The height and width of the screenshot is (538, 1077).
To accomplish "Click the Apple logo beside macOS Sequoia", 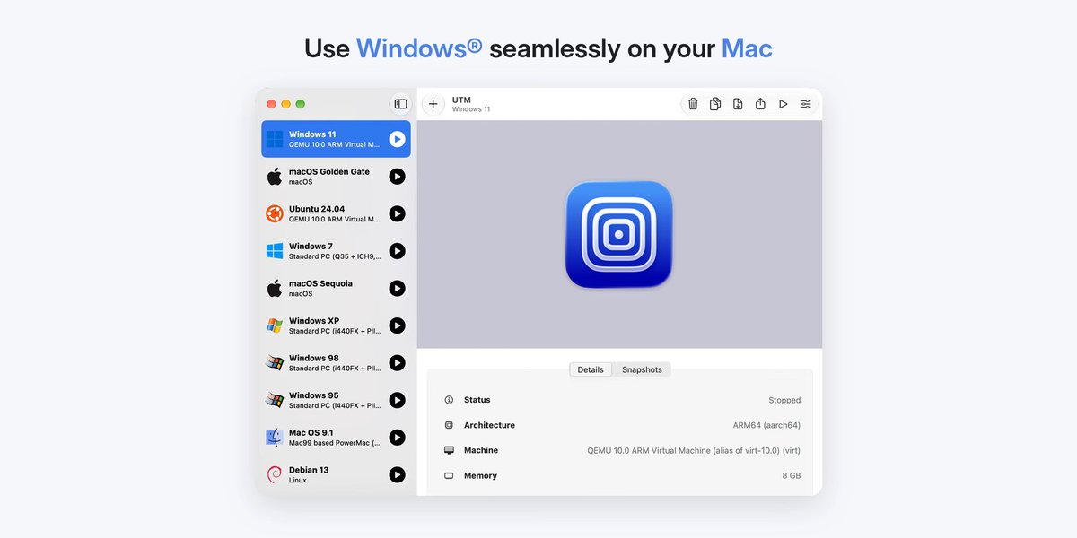I will 275,288.
